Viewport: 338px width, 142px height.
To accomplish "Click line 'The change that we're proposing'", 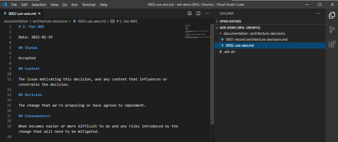I will pos(82,105).
